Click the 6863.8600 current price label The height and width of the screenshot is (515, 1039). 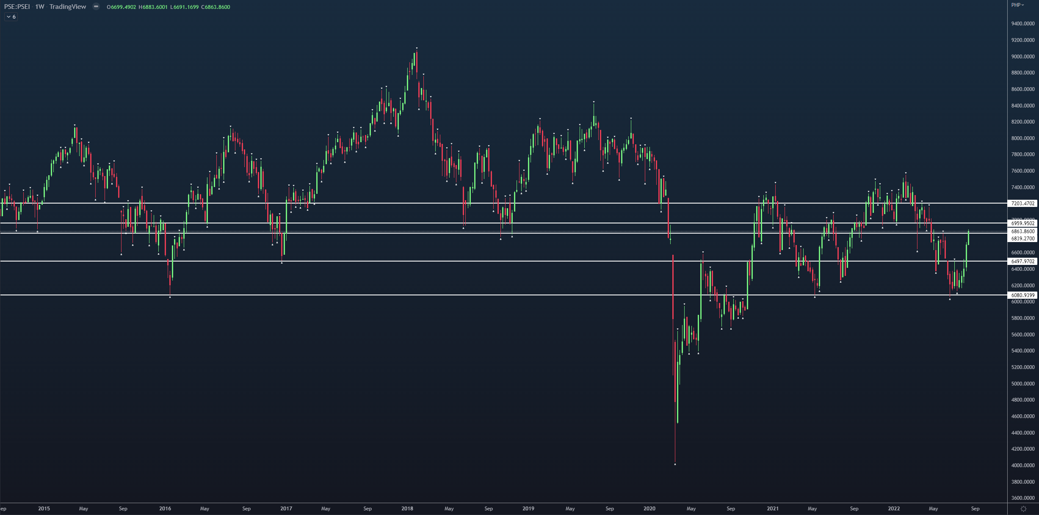pyautogui.click(x=1022, y=231)
